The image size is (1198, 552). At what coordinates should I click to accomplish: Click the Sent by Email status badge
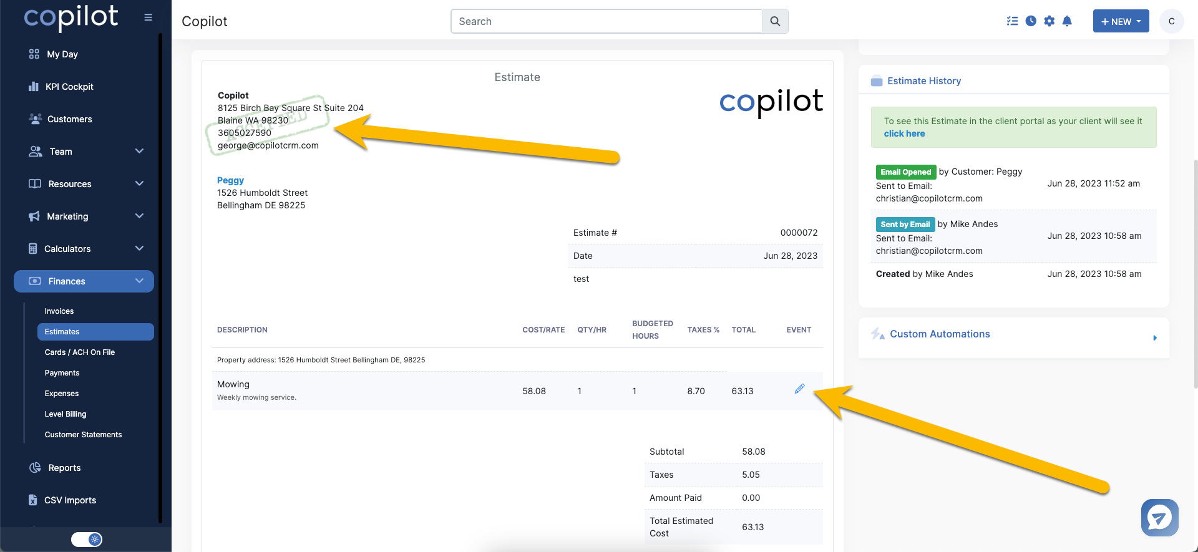tap(905, 225)
